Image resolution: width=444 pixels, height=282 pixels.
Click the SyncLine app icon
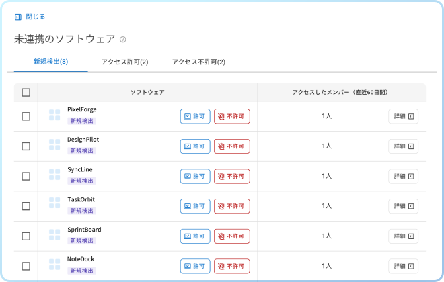tap(54, 176)
